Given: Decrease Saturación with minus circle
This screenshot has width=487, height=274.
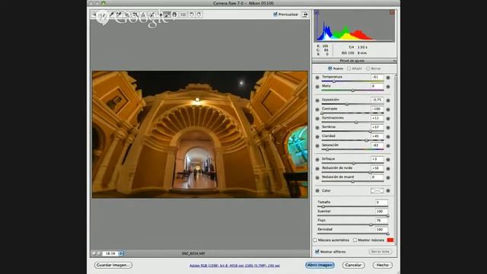Looking at the screenshot, I should coord(317,145).
